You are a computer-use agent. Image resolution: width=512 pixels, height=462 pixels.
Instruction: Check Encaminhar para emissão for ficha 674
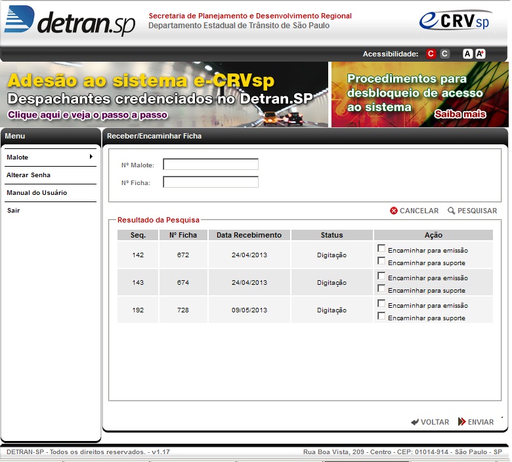pos(381,276)
